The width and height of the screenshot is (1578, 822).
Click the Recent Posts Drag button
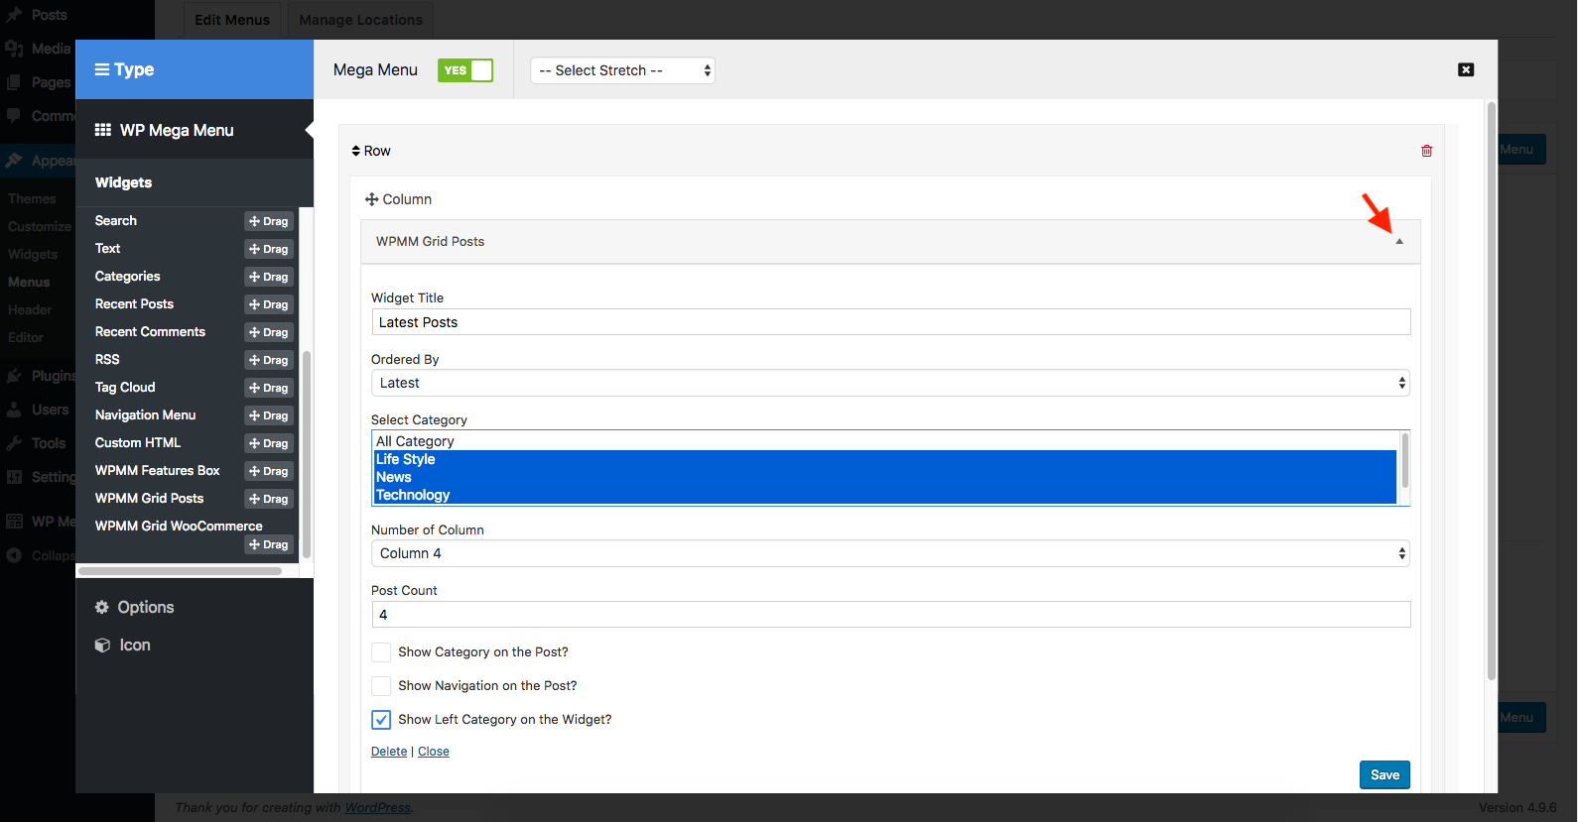[269, 304]
